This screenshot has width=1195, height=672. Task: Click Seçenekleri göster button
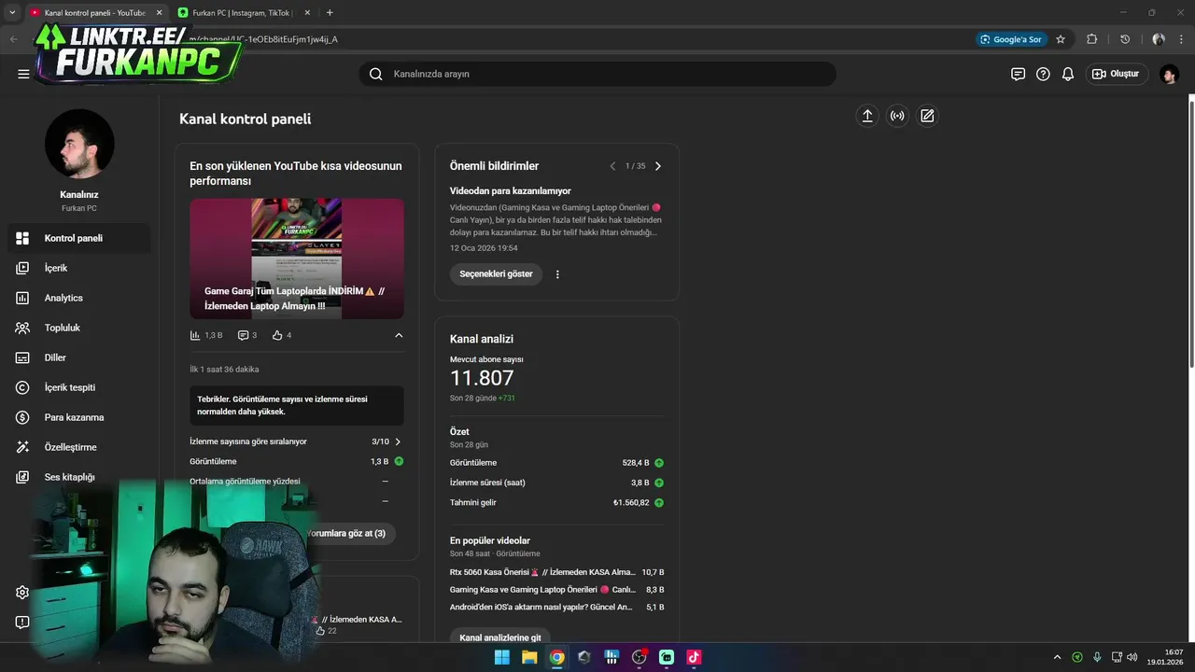496,274
